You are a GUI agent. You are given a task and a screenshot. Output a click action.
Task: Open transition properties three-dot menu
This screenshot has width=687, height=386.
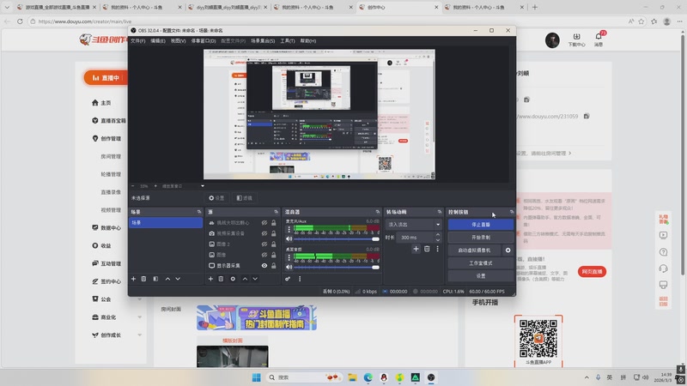click(437, 249)
